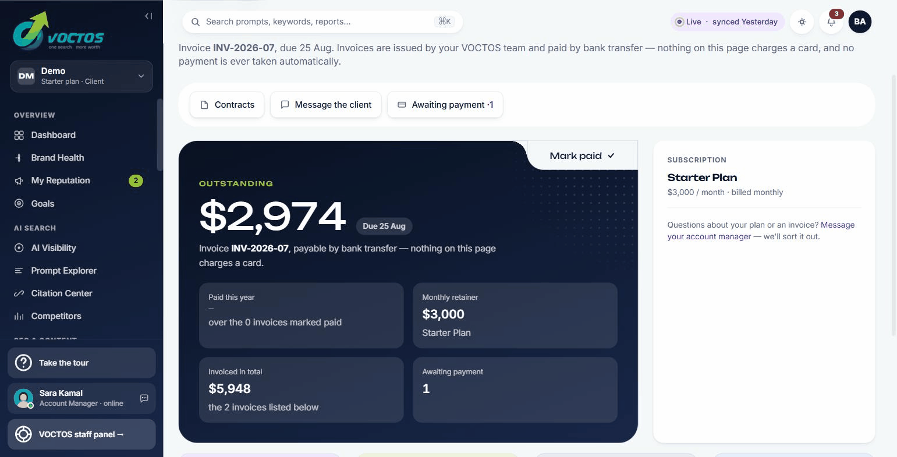Screen dimensions: 897x457
Task: Click the Live synced Yesterday status pill
Action: [728, 22]
